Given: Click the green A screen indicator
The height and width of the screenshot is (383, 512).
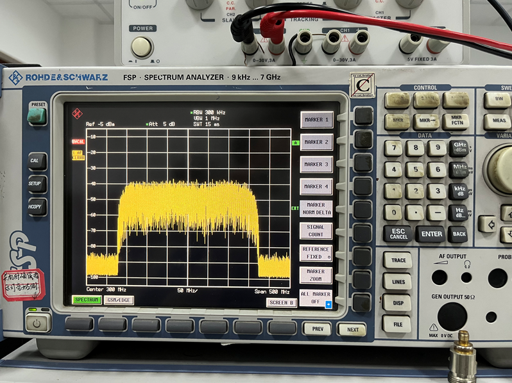Looking at the screenshot, I should [296, 143].
